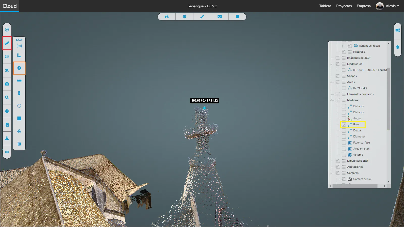404x227 pixels.
Task: Collapse the Cámaras tree node
Action: coord(332,173)
